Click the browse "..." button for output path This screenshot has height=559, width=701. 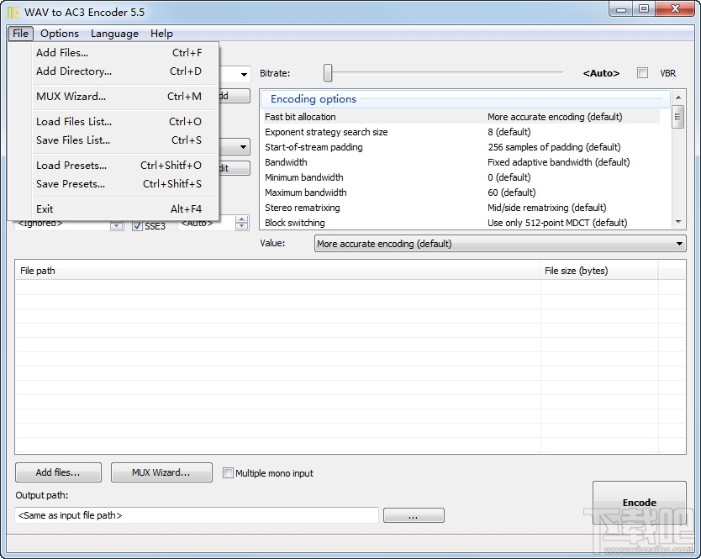(414, 515)
